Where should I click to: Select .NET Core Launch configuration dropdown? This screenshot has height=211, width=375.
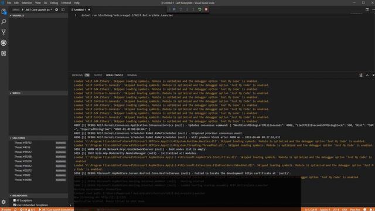pyautogui.click(x=39, y=10)
